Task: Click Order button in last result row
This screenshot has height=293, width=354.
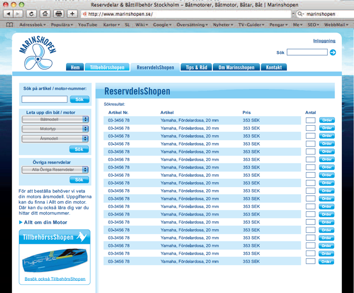Action: [x=326, y=262]
